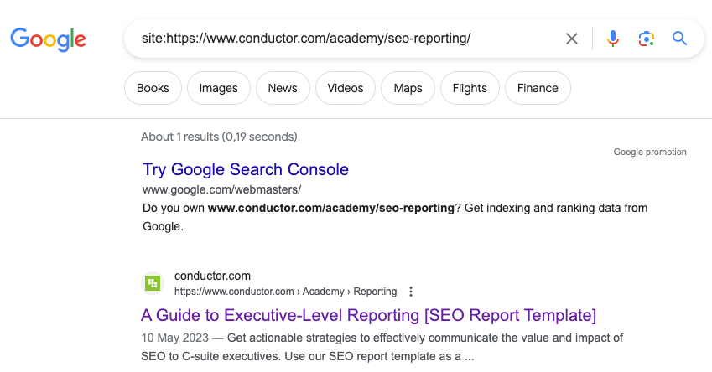Click the www.google.com/webmasters/ URL text
Viewport: 712px width, 372px height.
pos(221,189)
